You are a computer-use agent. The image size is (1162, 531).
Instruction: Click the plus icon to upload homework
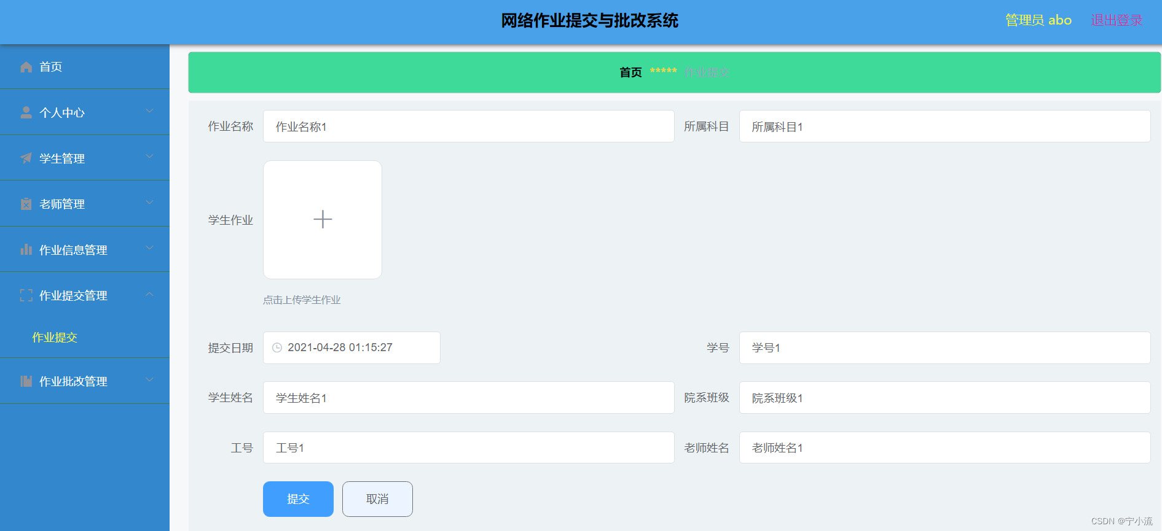[x=323, y=219]
